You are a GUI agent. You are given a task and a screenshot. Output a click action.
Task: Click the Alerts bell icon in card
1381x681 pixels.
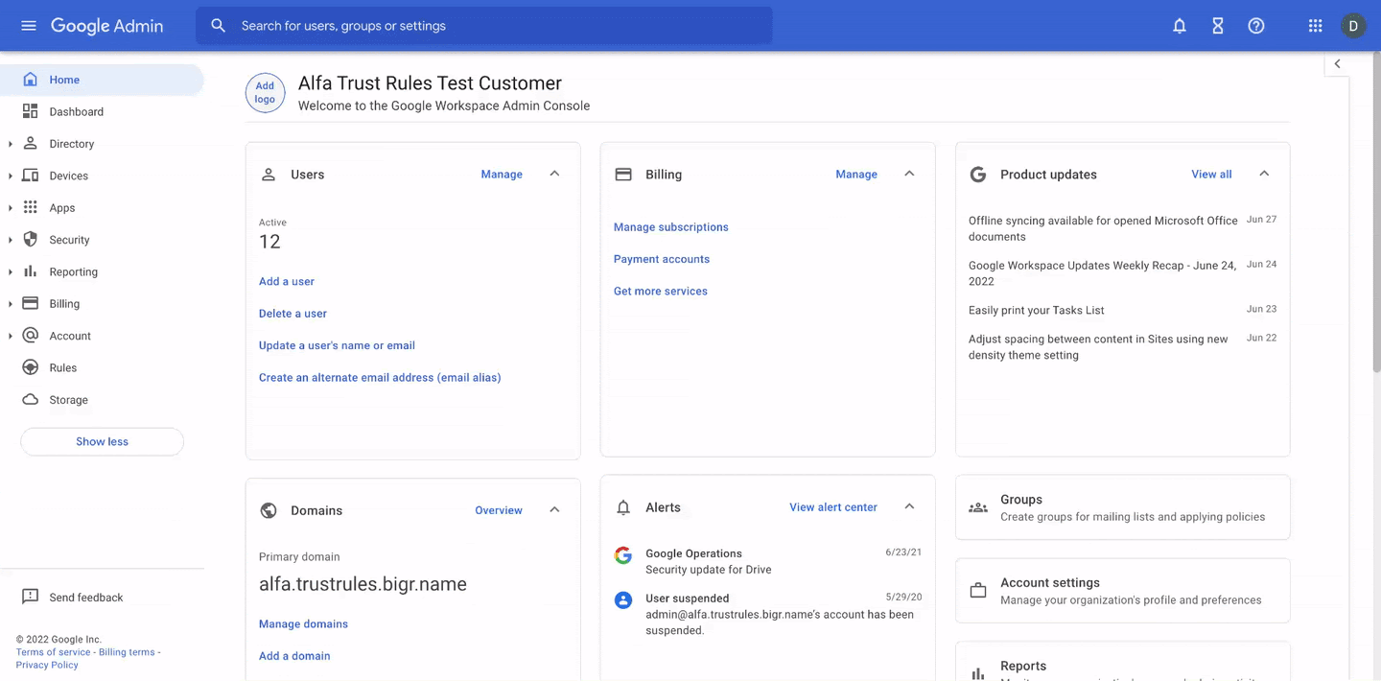(x=623, y=507)
